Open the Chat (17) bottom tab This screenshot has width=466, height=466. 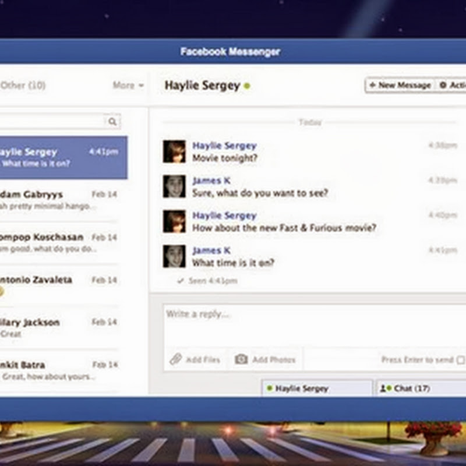(x=421, y=387)
